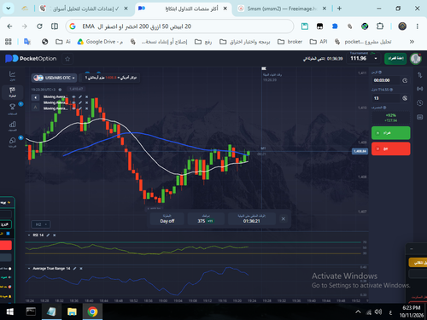427x320 pixels.
Task: Open the H2 timeframe dropdown
Action: pyautogui.click(x=40, y=224)
